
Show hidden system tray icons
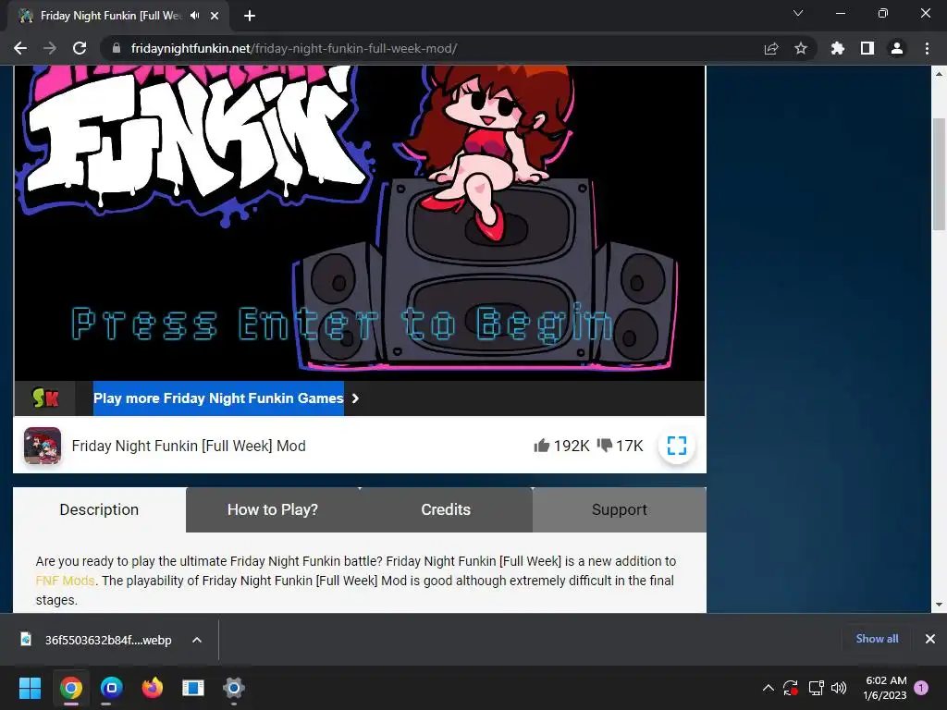pos(769,688)
